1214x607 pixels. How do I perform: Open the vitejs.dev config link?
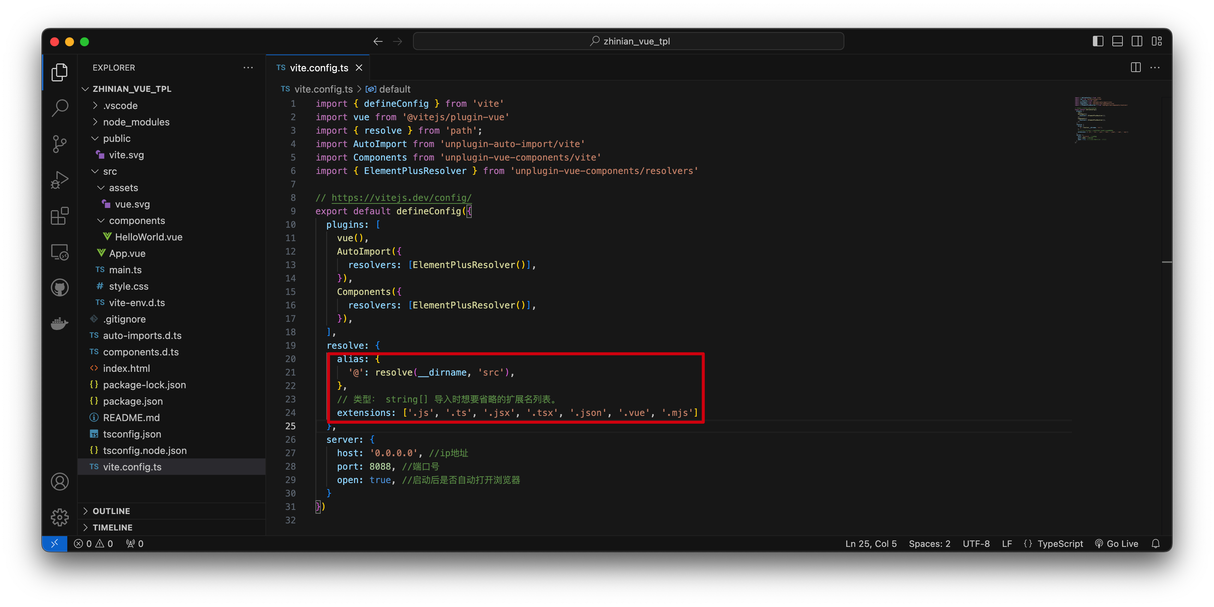click(401, 197)
